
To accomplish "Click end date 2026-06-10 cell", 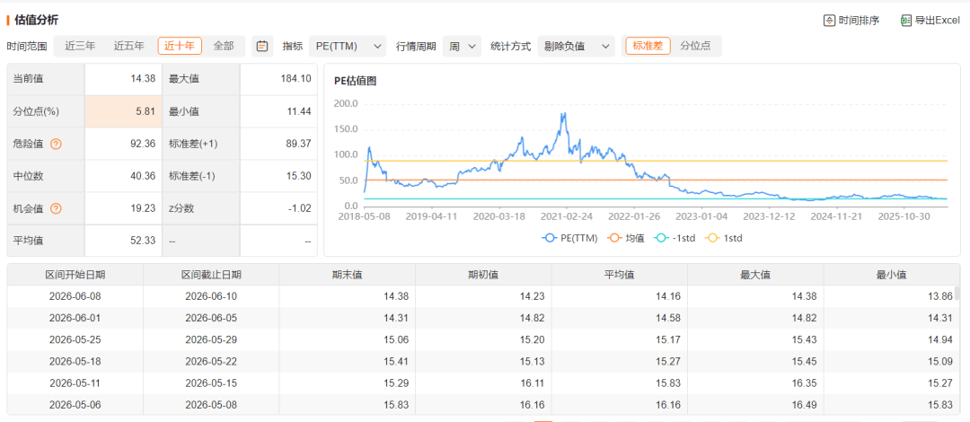I will click(211, 296).
